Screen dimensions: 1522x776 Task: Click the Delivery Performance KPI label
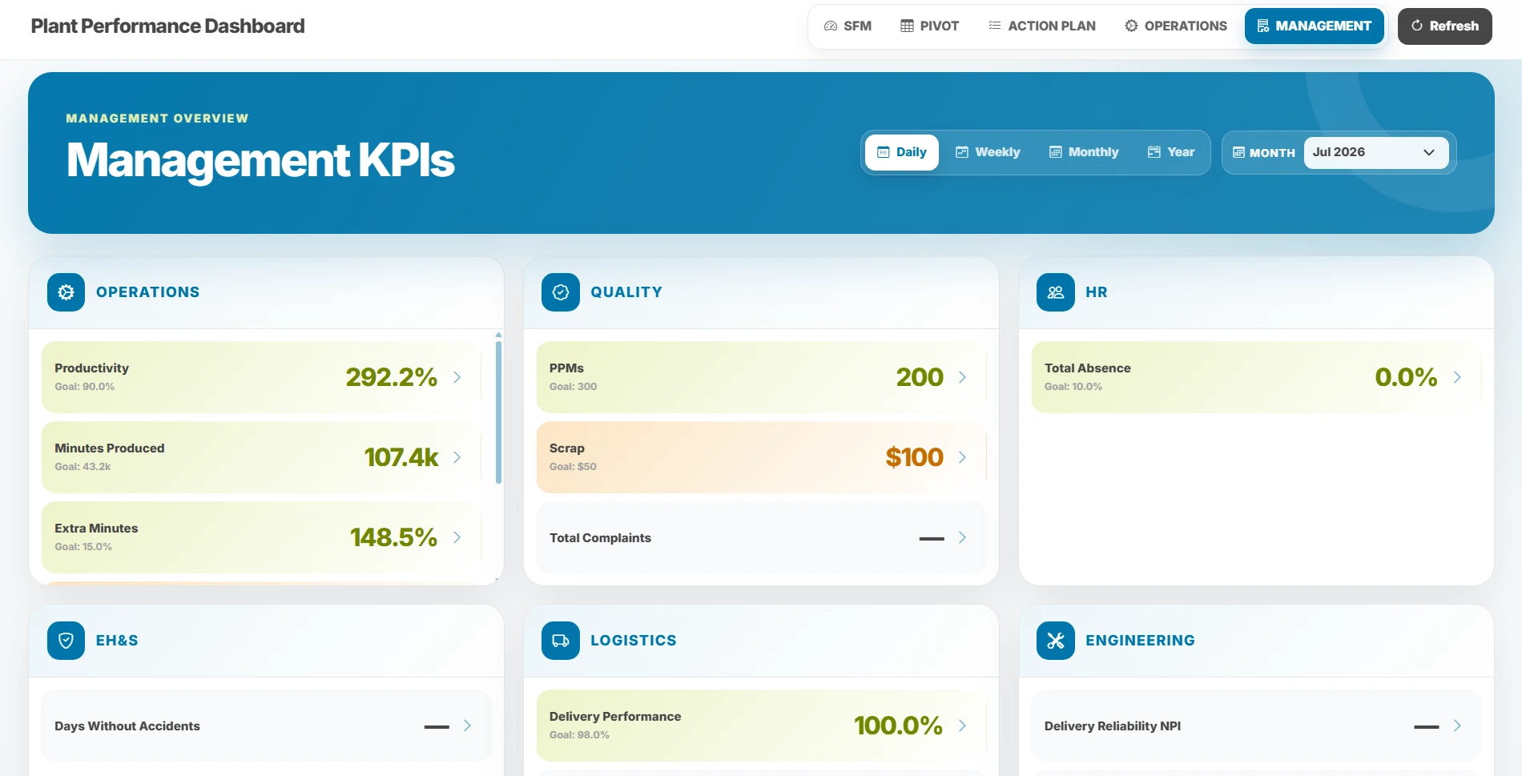coord(615,717)
